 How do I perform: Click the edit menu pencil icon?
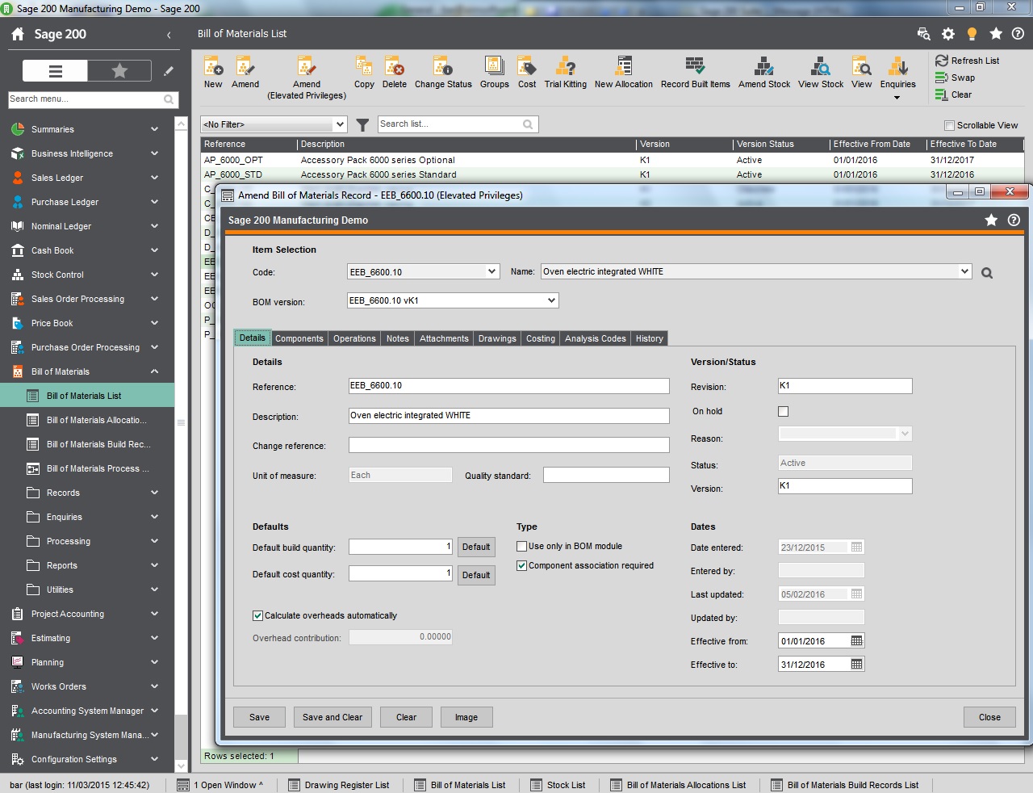coord(168,71)
